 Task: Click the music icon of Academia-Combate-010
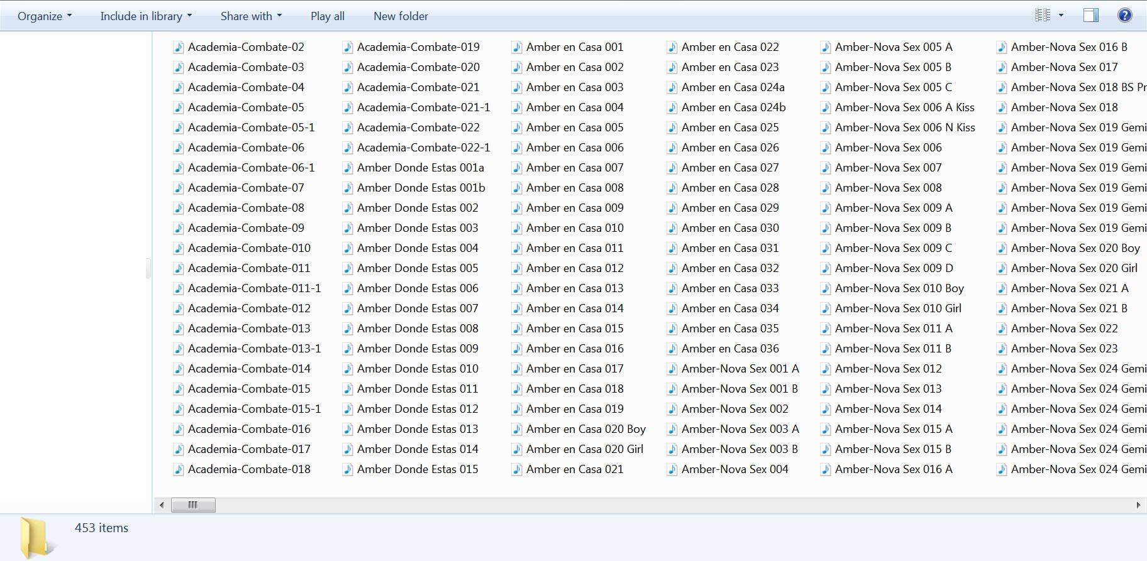click(179, 248)
